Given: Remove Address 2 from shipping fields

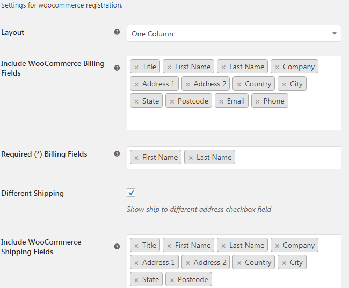Looking at the screenshot, I should (x=188, y=263).
